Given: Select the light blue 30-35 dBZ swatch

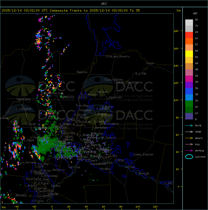Looking at the screenshot, I should coord(189,97).
